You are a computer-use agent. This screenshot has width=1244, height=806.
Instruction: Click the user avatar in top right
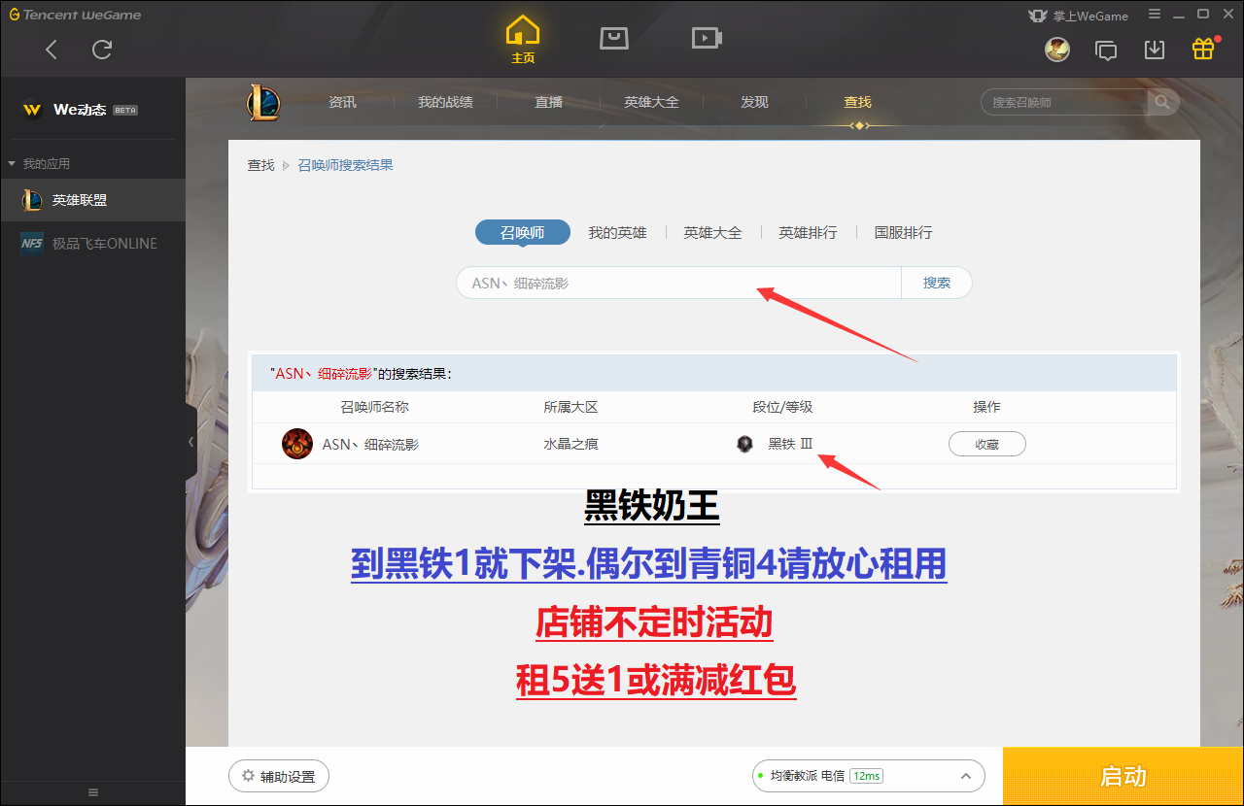tap(1057, 49)
